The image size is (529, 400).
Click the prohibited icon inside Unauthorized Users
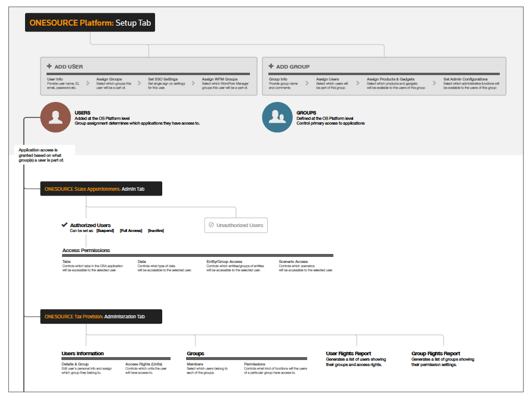pyautogui.click(x=211, y=225)
